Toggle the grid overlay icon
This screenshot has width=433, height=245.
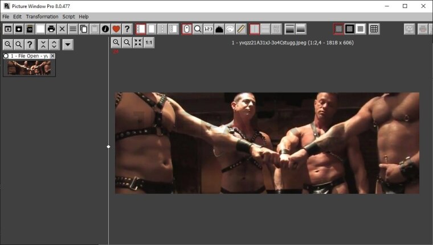click(x=374, y=29)
